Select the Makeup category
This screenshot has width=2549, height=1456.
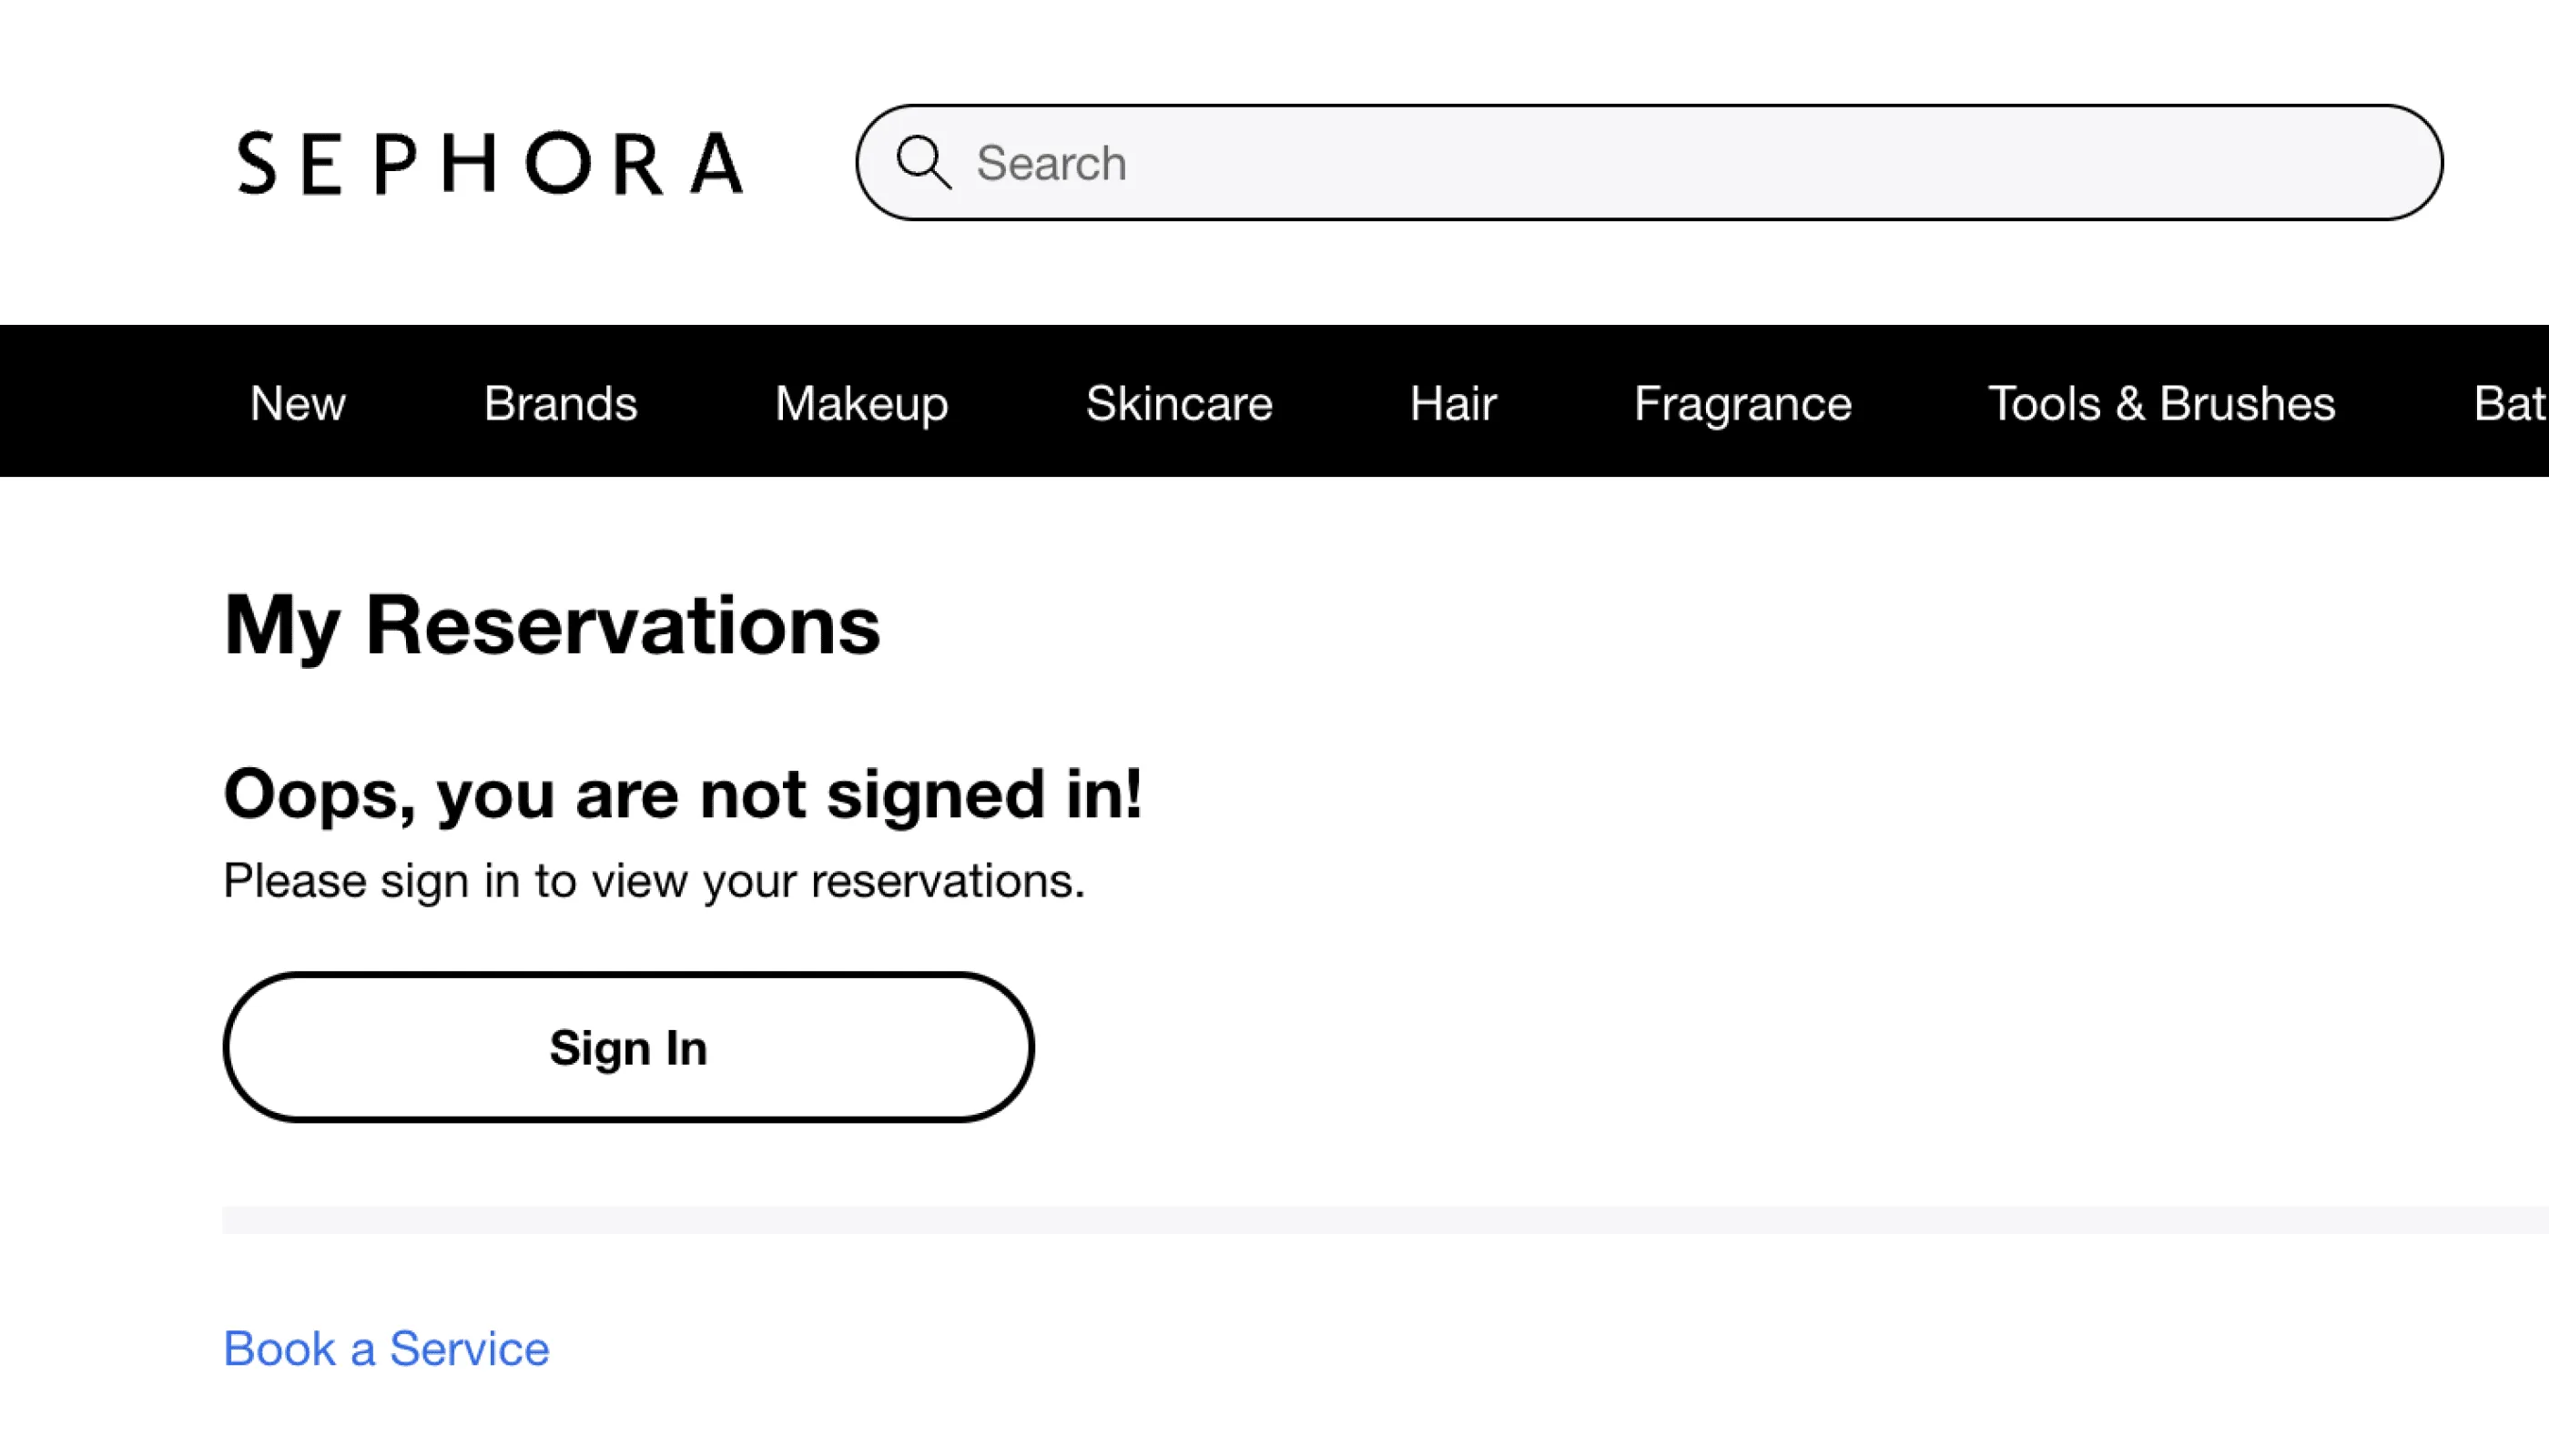pyautogui.click(x=861, y=403)
